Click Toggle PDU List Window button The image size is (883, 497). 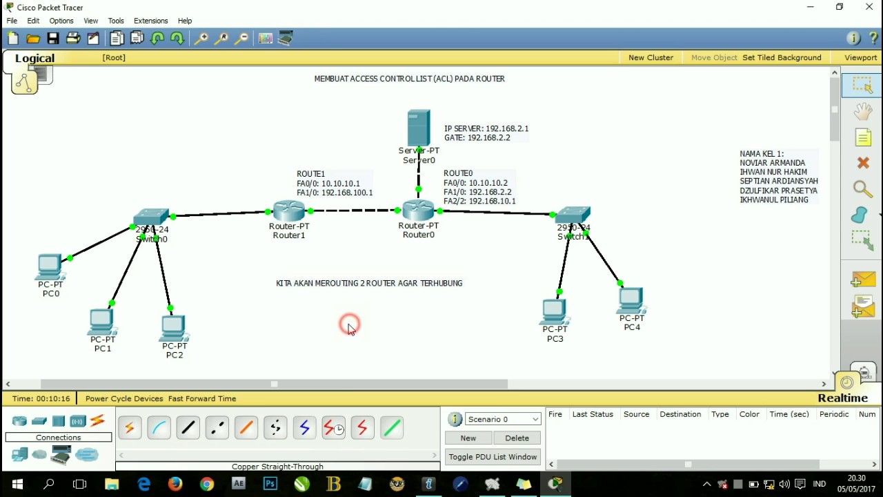tap(493, 457)
